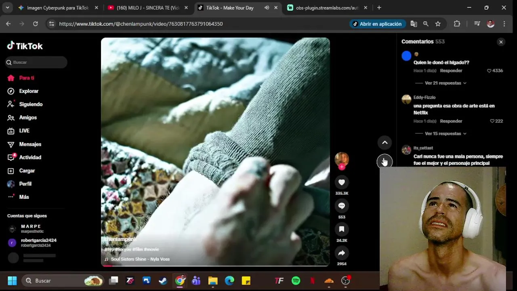The width and height of the screenshot is (517, 291).
Task: Share the video with the arrow icon
Action: (x=342, y=253)
